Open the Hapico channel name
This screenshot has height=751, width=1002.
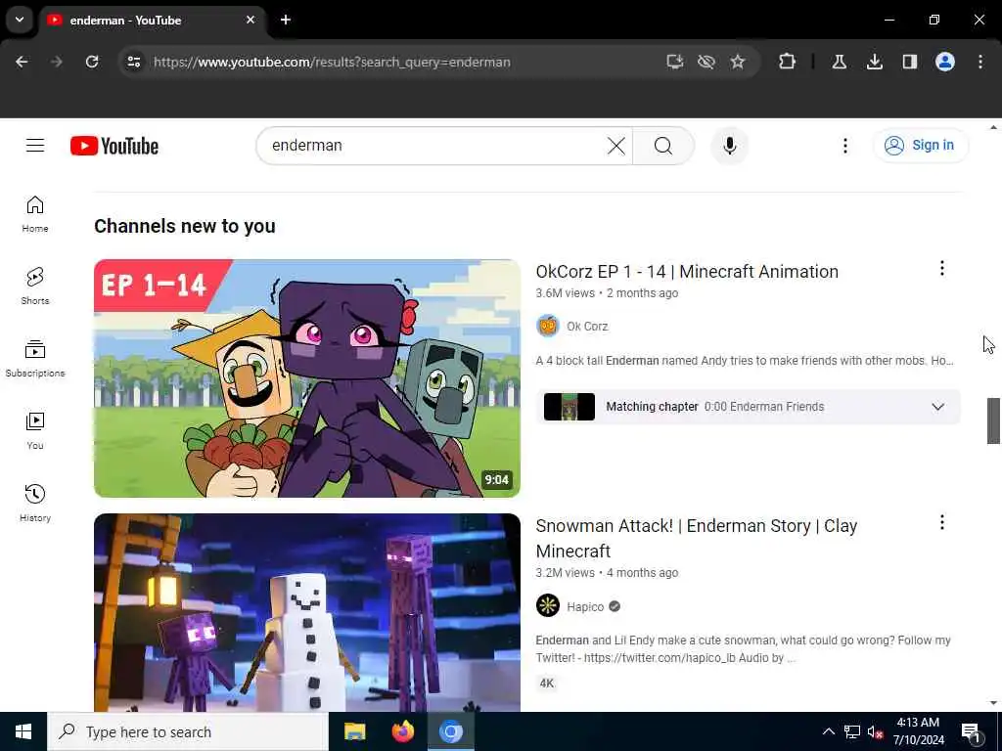coord(585,606)
